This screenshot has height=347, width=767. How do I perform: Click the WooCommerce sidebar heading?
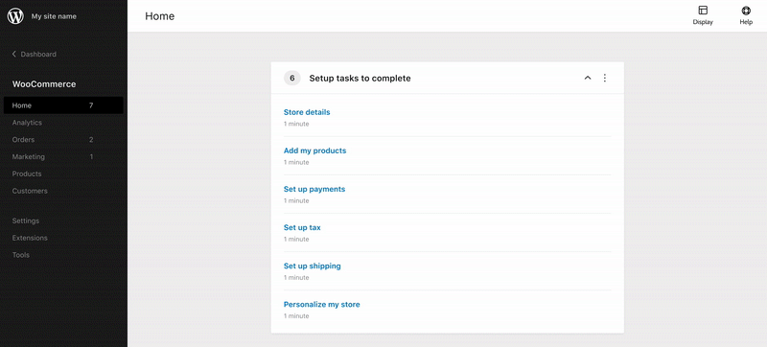[x=44, y=84]
